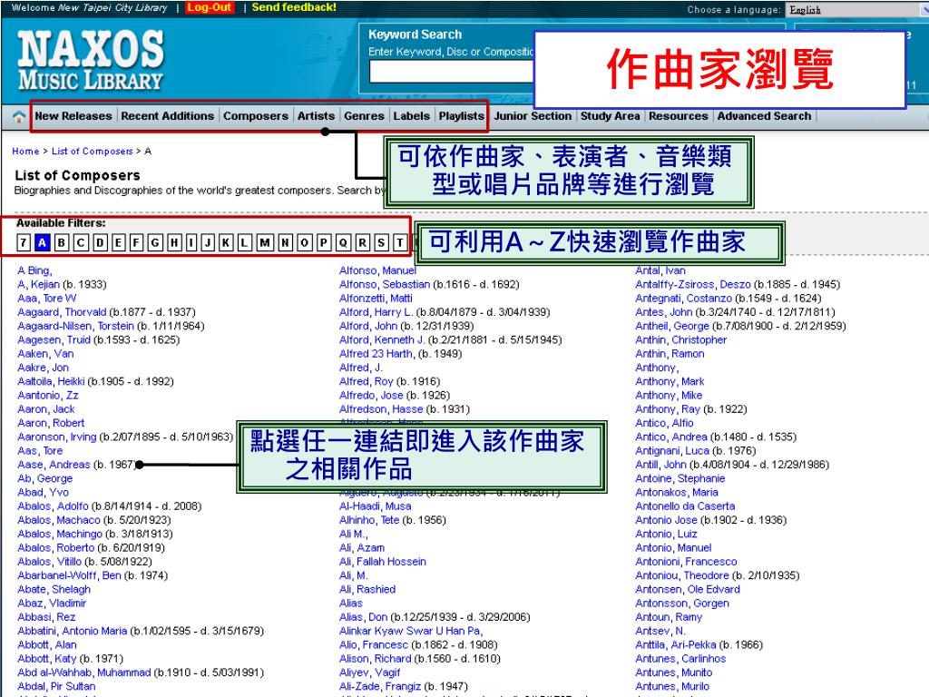
Task: Filter composers by letter S
Action: click(x=382, y=242)
